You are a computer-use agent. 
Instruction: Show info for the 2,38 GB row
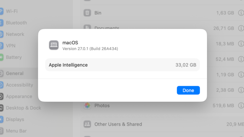pyautogui.click(x=241, y=90)
